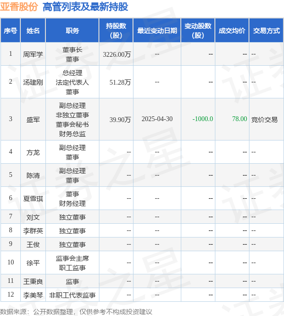The height and width of the screenshot is (316, 284).
Task: Click 财务总监 in 盛军's row
Action: coord(72,134)
